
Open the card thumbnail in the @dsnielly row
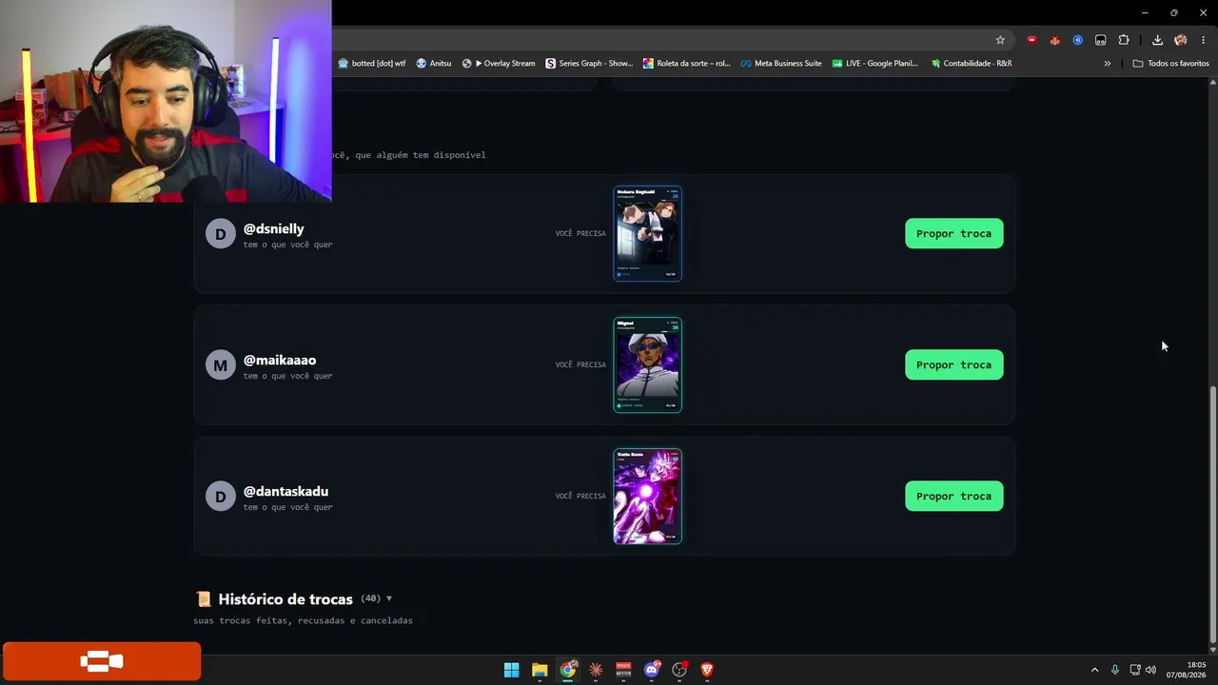click(647, 233)
